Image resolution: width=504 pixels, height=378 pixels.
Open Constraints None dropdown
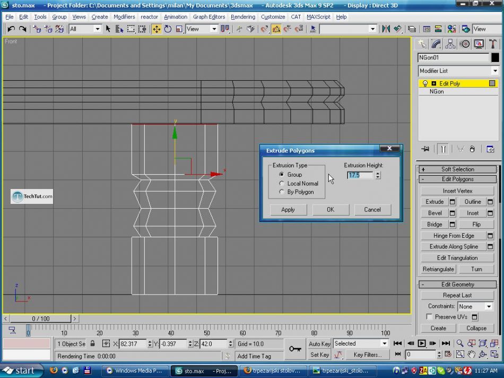click(489, 306)
